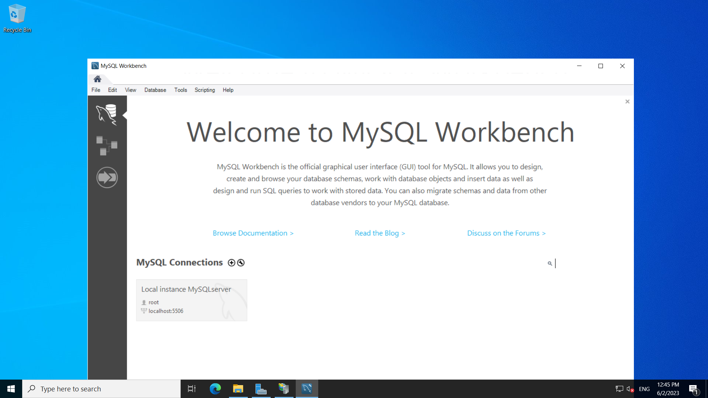Screen dimensions: 708x398
Task: Follow the Browse Documentation link
Action: click(253, 233)
